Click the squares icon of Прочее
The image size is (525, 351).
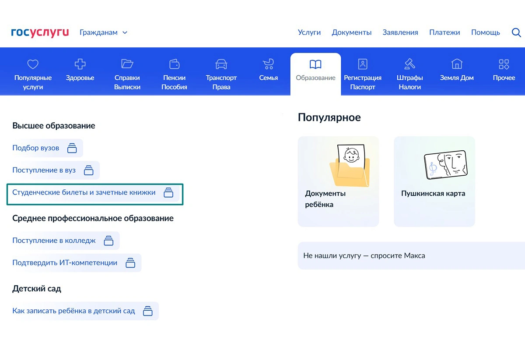click(x=504, y=64)
